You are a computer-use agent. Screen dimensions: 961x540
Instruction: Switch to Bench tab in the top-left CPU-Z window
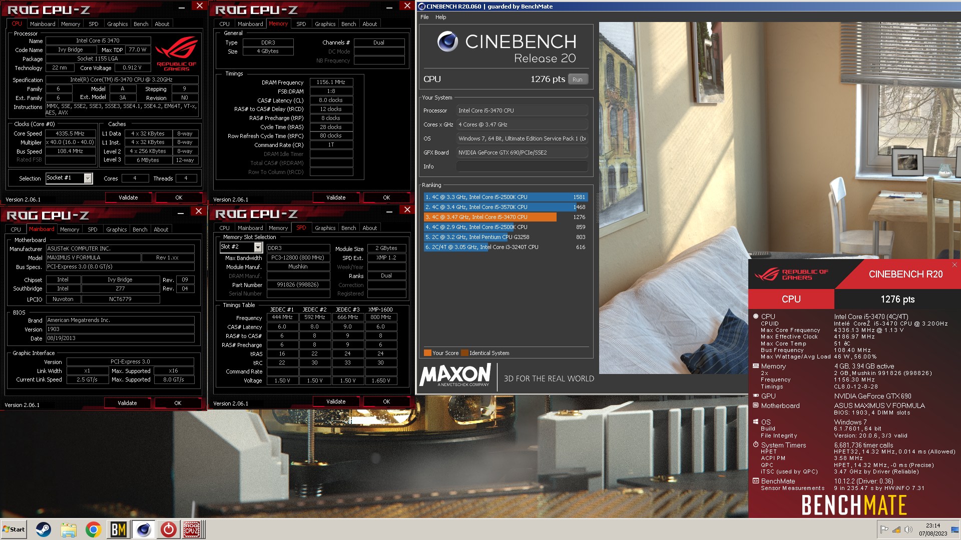(x=141, y=24)
